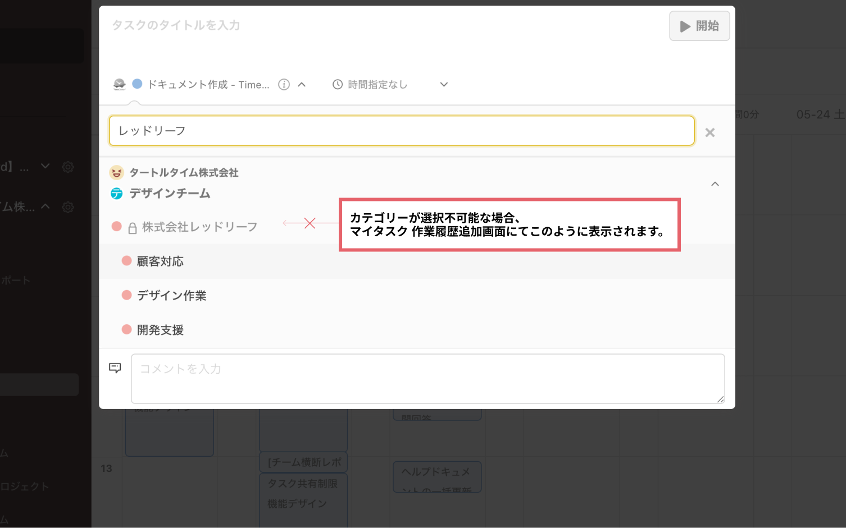
Task: Choose the 開発支援 category
Action: click(x=160, y=330)
